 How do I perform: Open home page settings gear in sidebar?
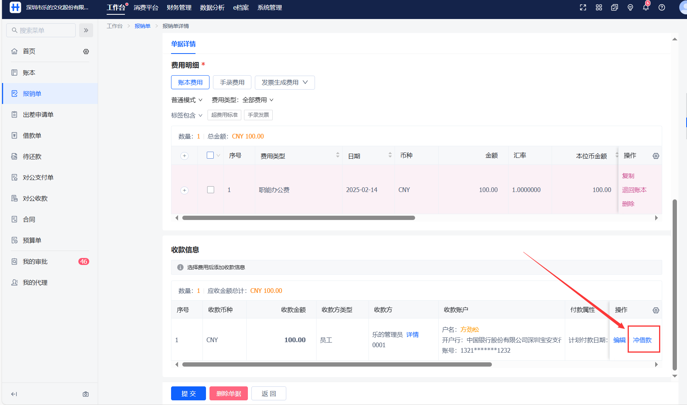86,52
